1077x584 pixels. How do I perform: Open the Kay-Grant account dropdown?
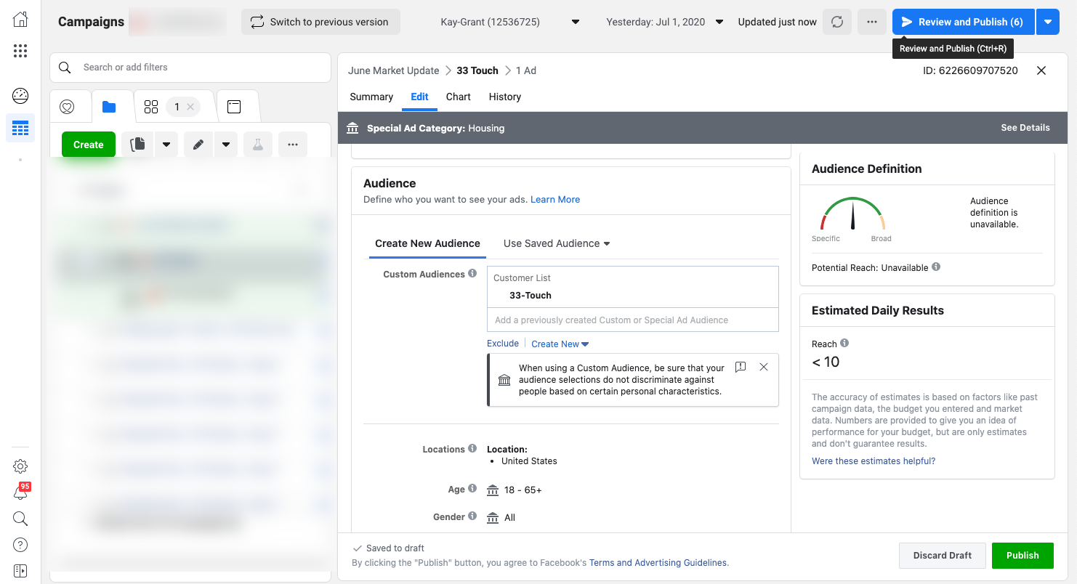(x=509, y=22)
